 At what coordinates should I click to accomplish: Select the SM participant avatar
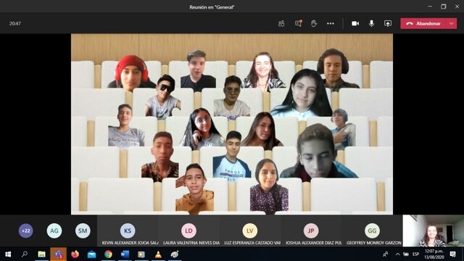[x=83, y=231]
